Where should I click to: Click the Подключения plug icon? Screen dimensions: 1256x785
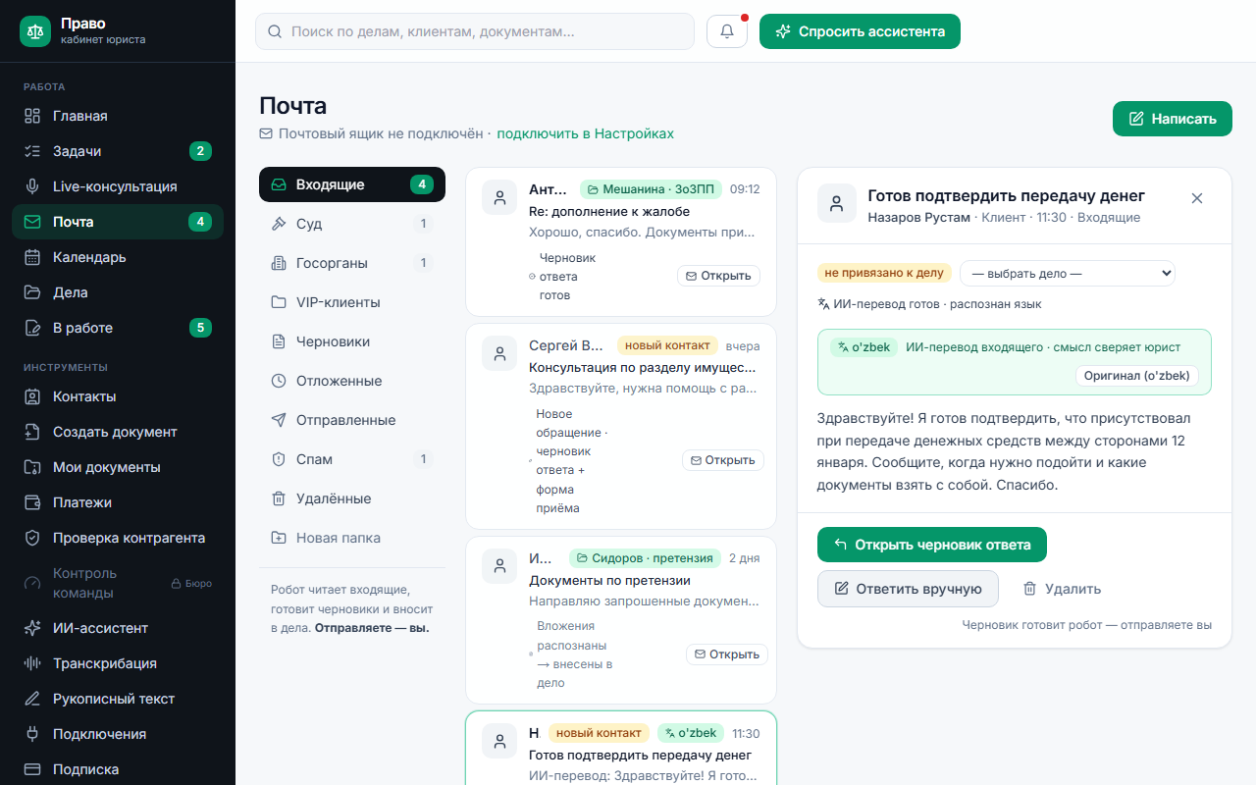(x=32, y=734)
